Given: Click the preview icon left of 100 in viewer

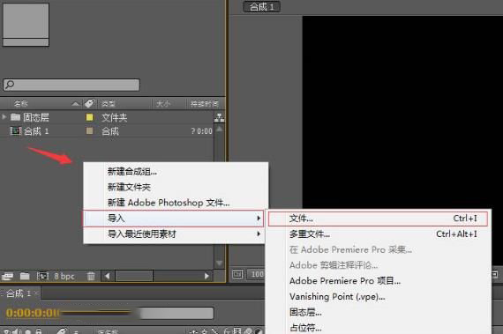Looking at the screenshot, I should point(237,274).
